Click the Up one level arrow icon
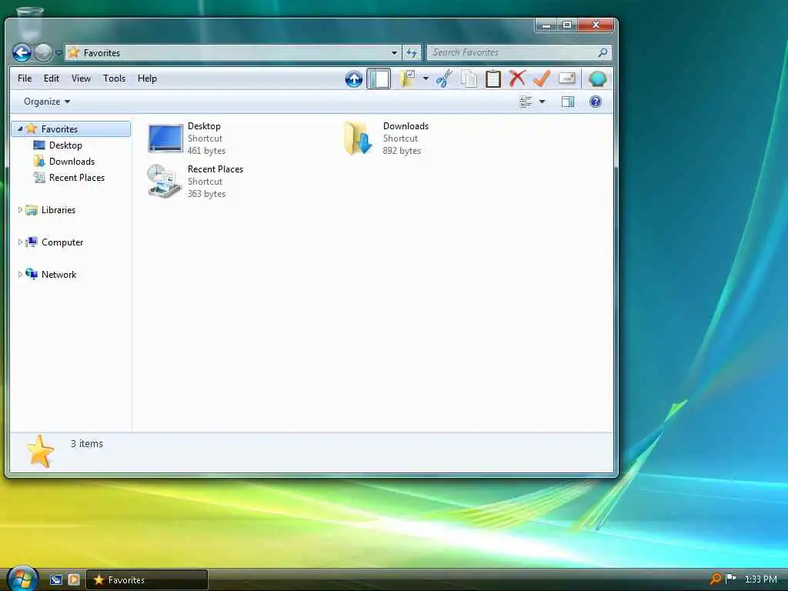This screenshot has height=591, width=788. tap(354, 79)
